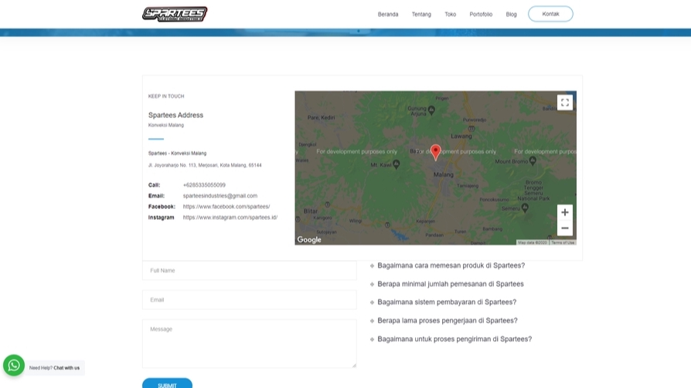Screen dimensions: 691x388
Task: Open map Terms of Use link
Action: pos(563,242)
